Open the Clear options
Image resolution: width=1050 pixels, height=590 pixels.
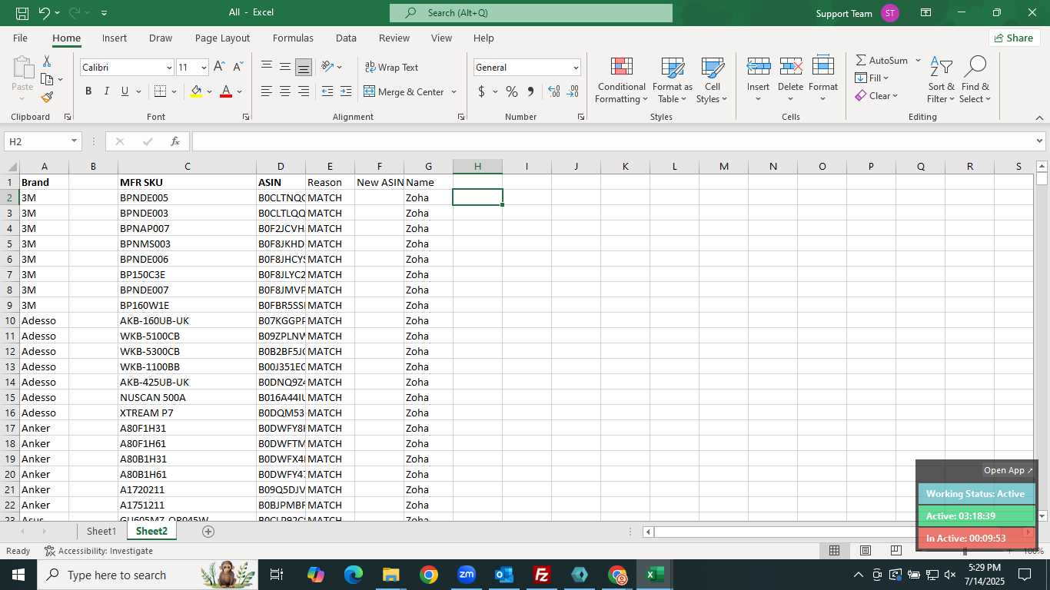point(876,95)
